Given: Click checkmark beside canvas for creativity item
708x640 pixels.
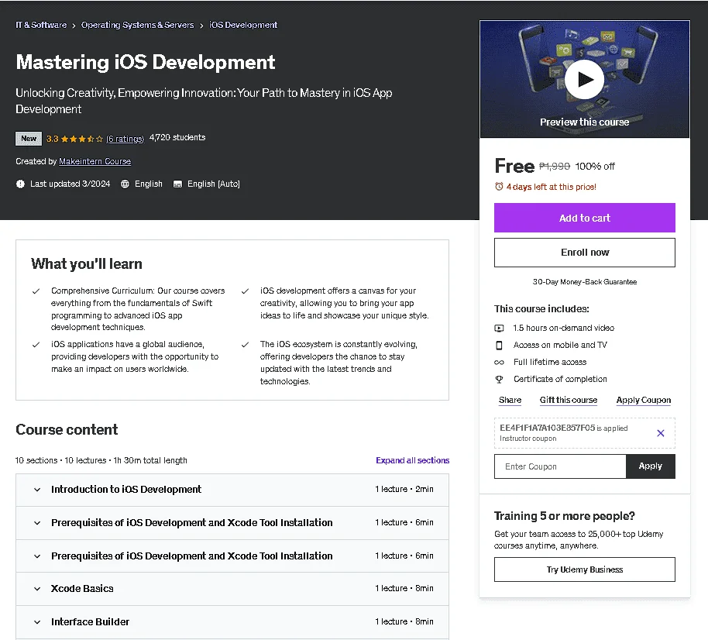Looking at the screenshot, I should click(x=246, y=291).
